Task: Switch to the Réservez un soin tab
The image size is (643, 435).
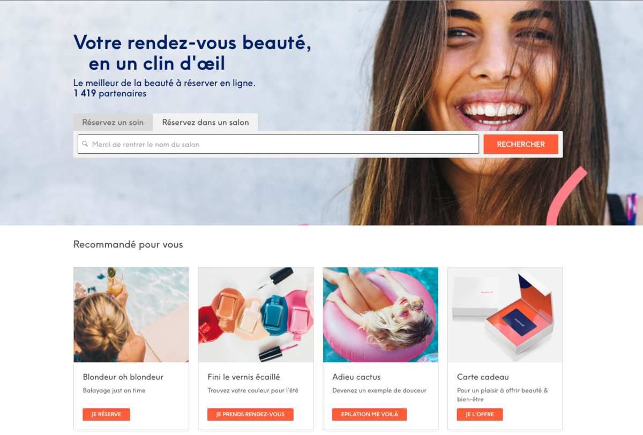Action: [x=113, y=122]
